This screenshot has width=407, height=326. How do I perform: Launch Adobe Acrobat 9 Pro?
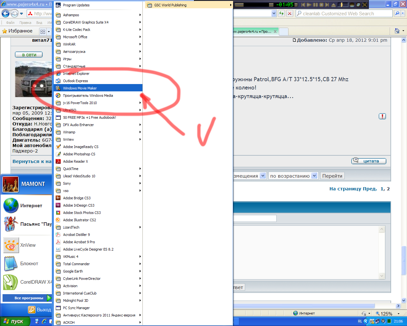(98, 242)
